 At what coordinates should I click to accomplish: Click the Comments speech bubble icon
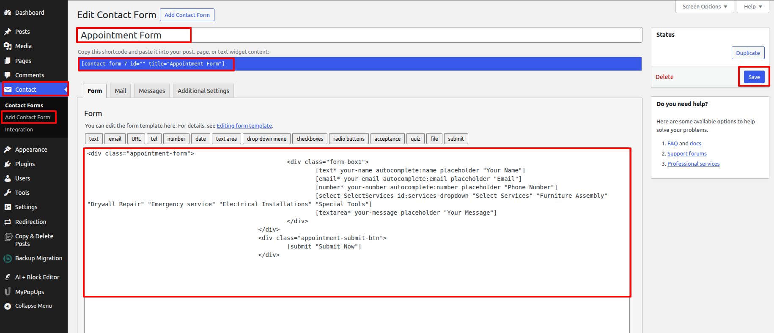point(8,75)
